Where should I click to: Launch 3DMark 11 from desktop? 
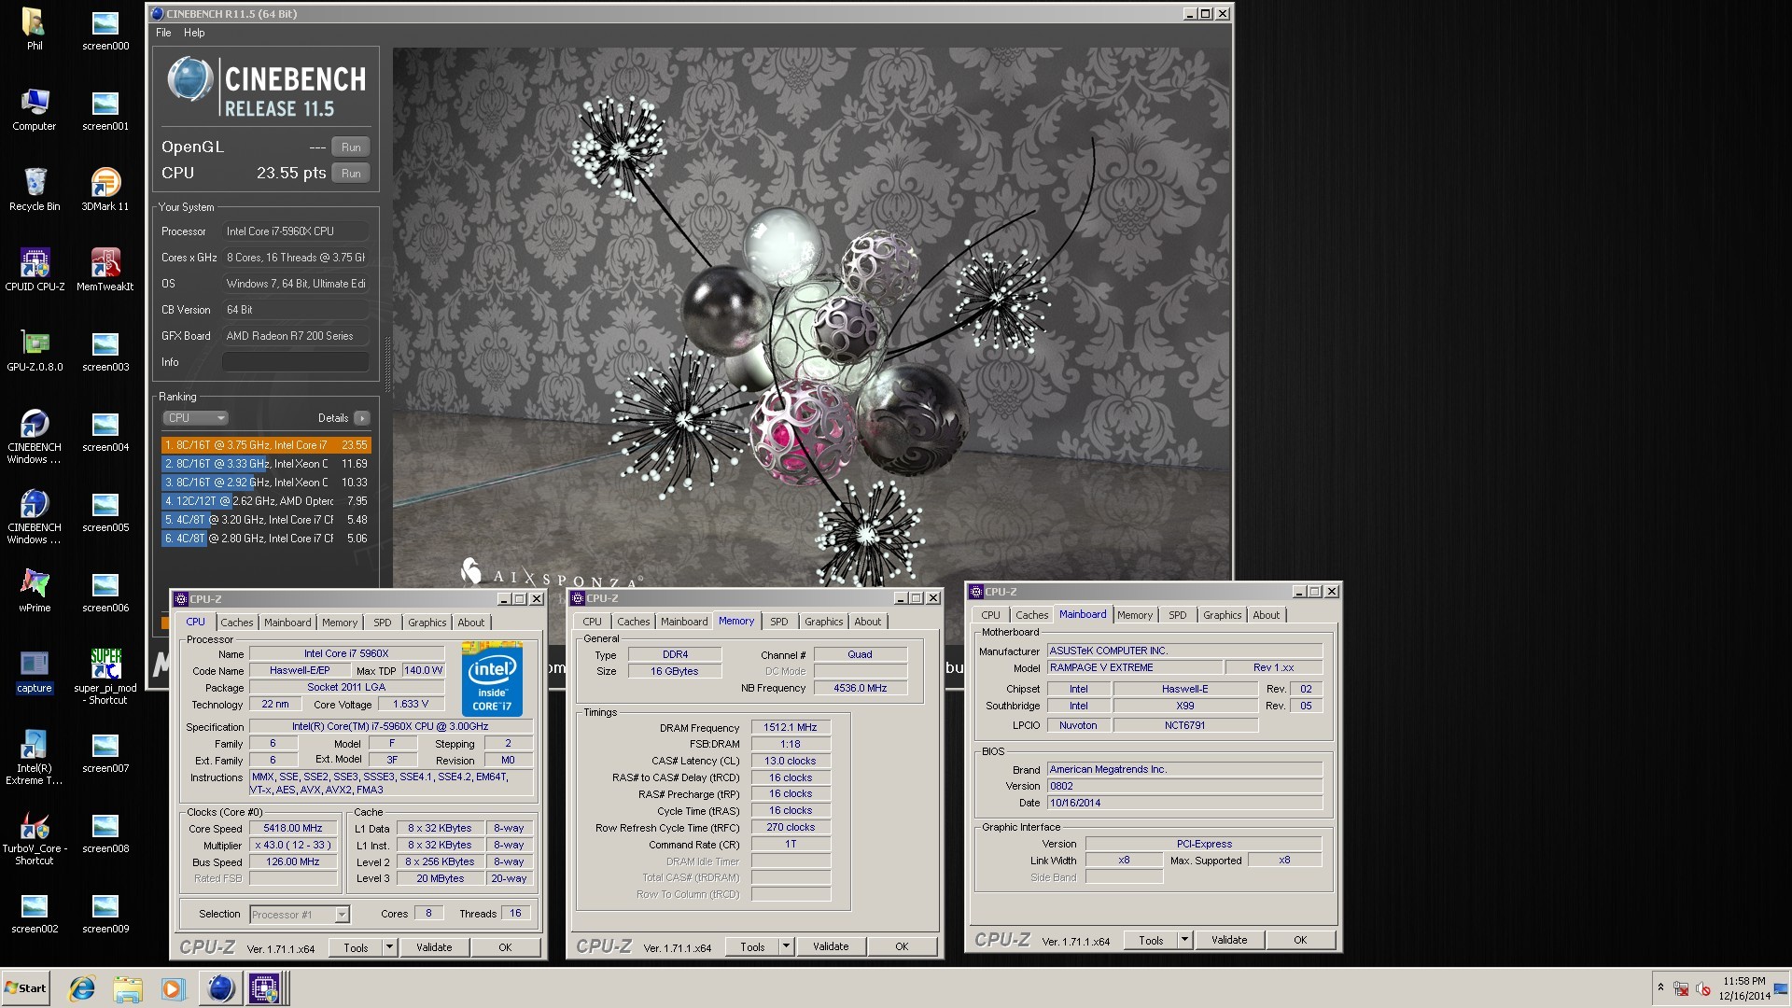[x=105, y=189]
